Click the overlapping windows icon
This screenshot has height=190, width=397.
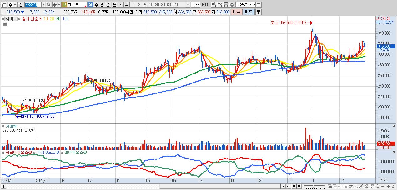335,186
